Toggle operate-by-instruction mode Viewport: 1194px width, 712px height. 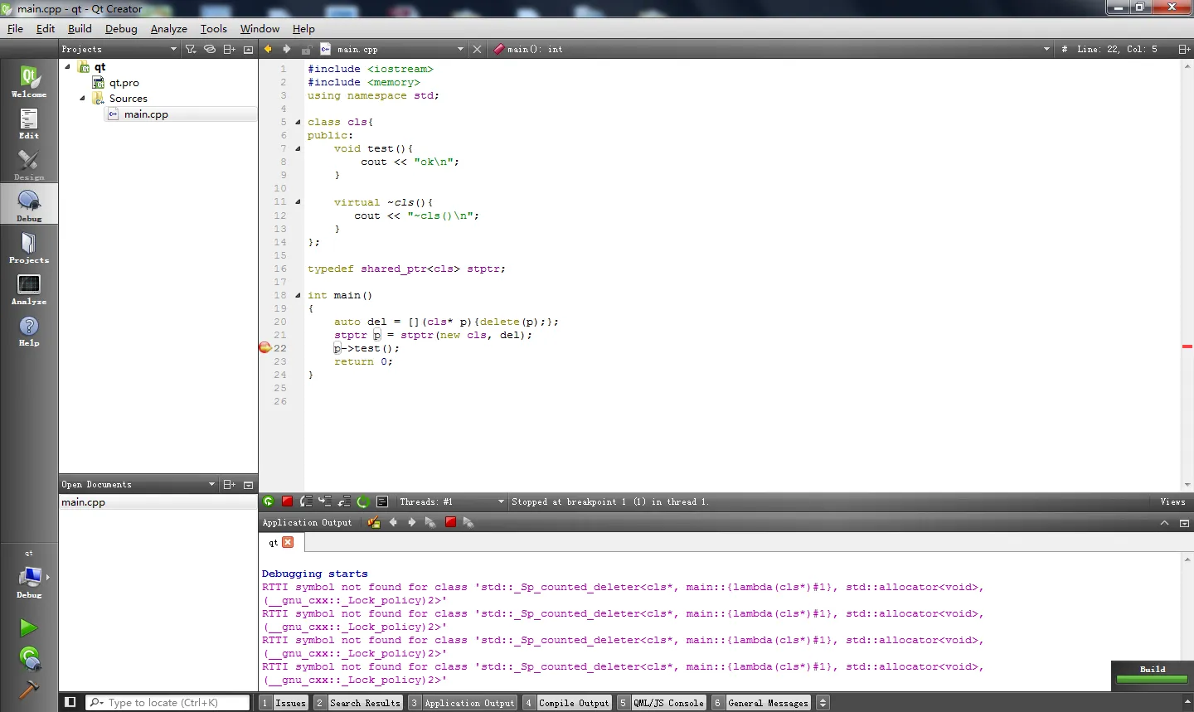pos(382,501)
